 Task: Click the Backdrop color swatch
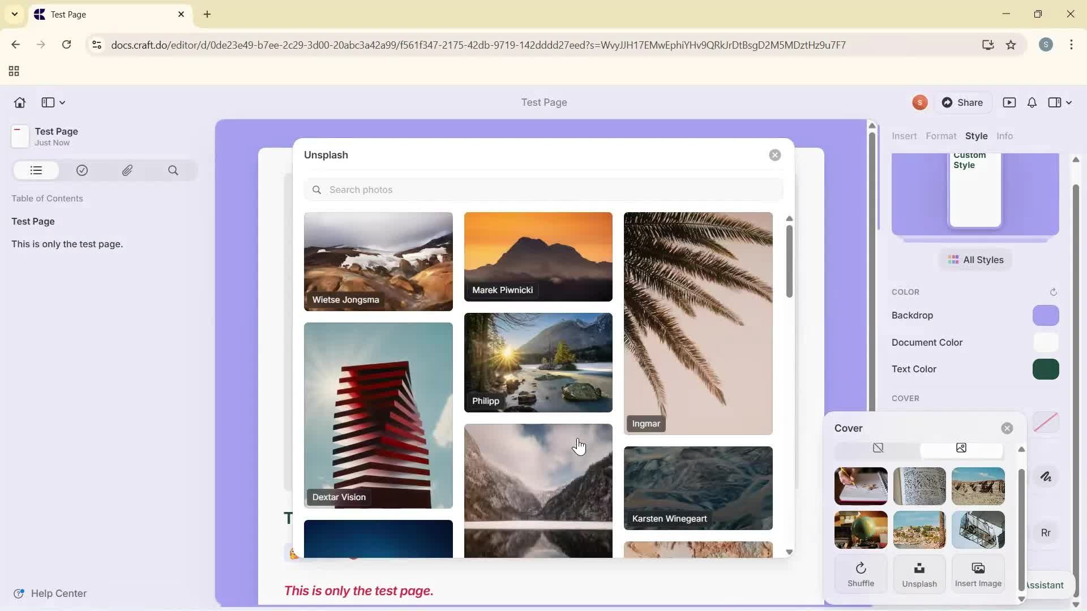pyautogui.click(x=1046, y=316)
